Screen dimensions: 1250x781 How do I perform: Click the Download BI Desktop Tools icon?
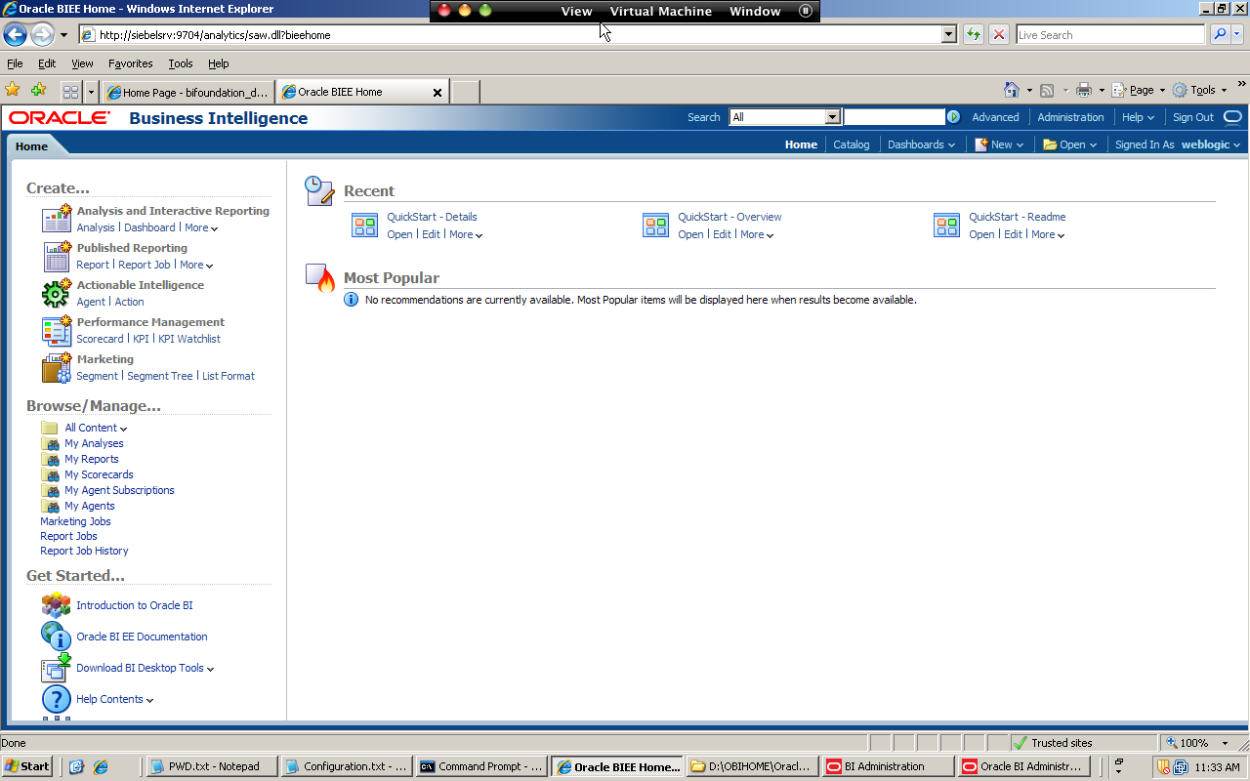56,668
